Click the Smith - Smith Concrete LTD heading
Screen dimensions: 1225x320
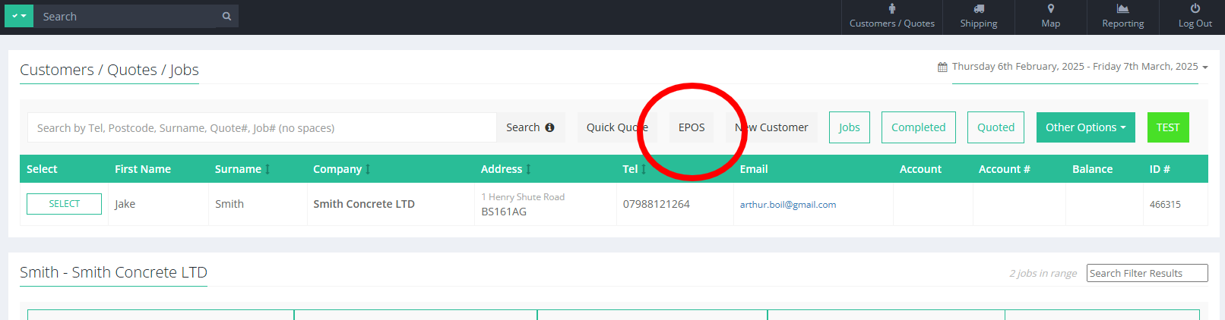click(x=113, y=272)
